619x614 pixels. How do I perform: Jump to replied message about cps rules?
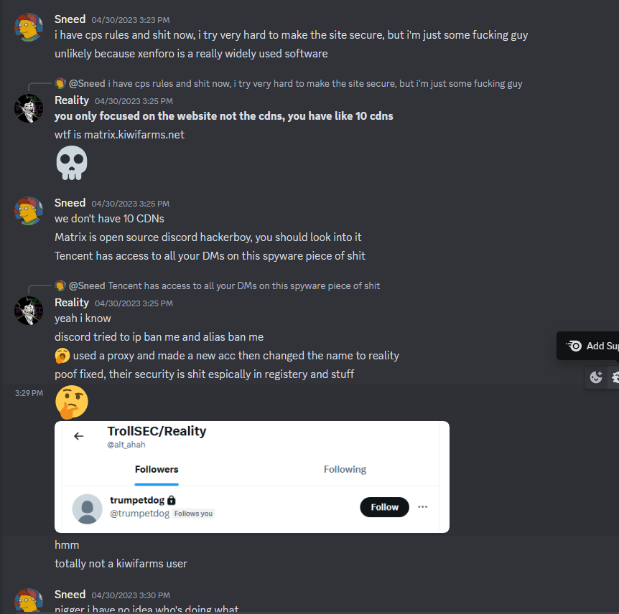pyautogui.click(x=315, y=84)
